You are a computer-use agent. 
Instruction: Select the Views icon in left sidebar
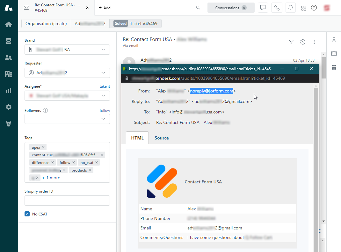9,41
